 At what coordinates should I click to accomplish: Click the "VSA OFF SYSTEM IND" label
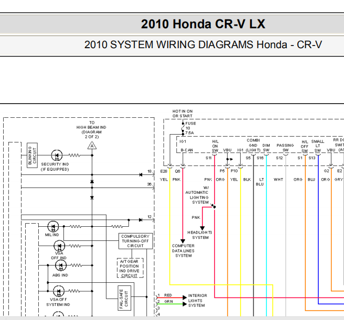[x=58, y=302]
